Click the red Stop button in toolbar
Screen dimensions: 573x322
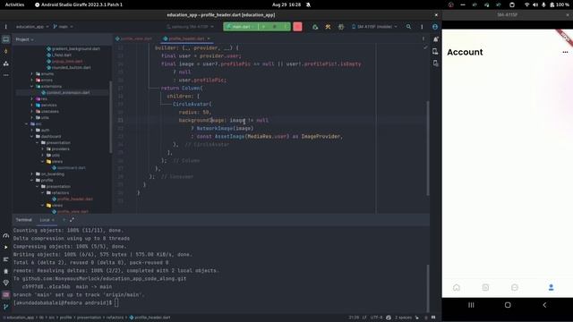[297, 27]
